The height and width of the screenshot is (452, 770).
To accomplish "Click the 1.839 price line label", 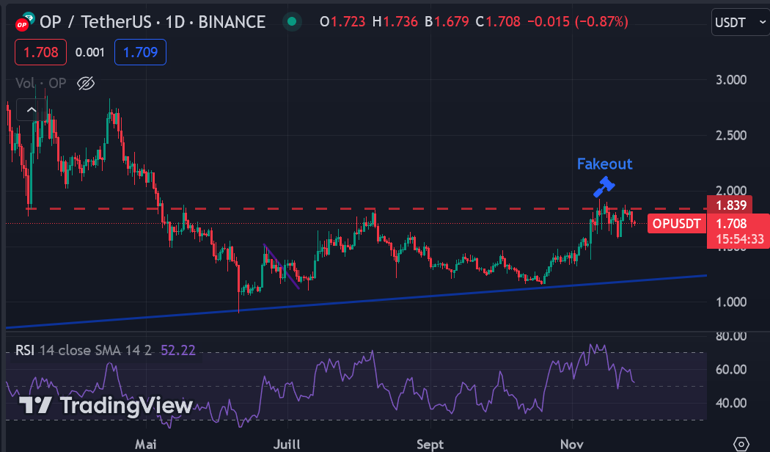I will tap(730, 204).
